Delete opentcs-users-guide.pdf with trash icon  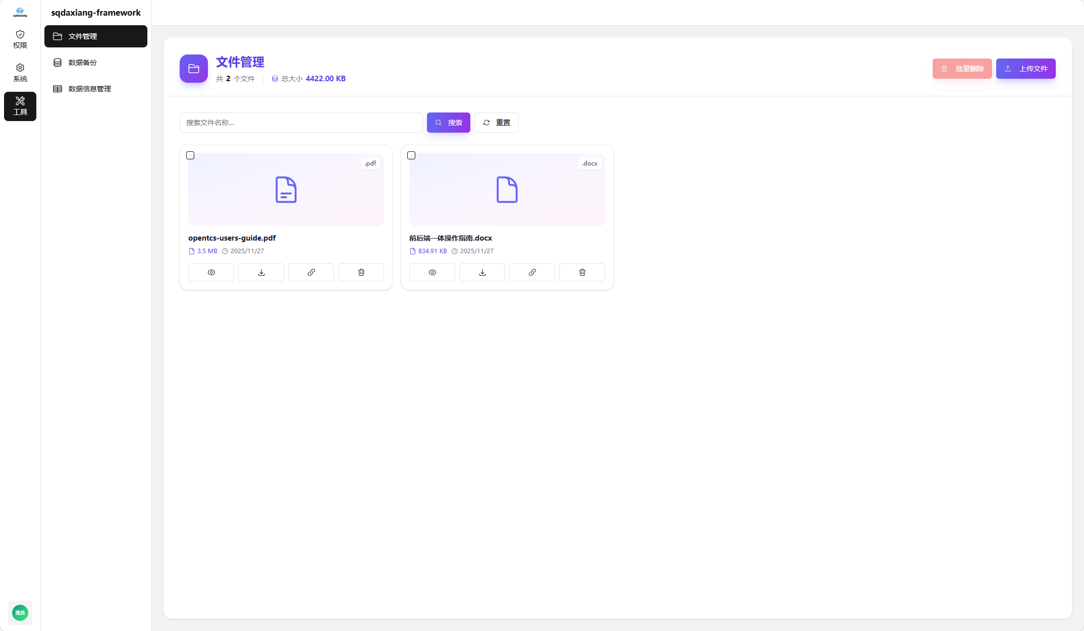pyautogui.click(x=361, y=272)
